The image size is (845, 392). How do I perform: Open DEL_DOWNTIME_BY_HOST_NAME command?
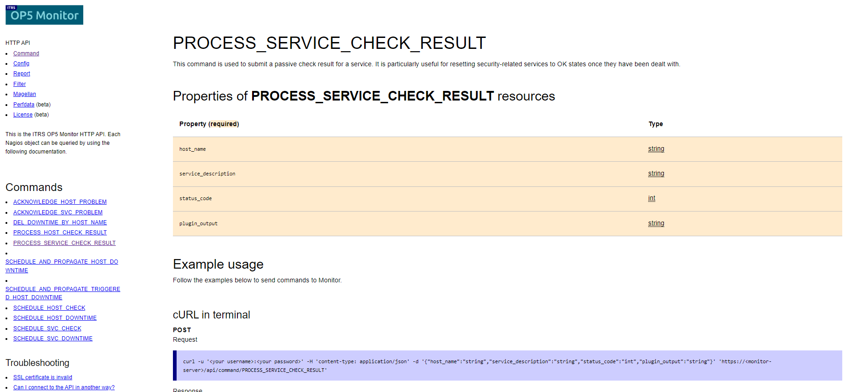(60, 222)
